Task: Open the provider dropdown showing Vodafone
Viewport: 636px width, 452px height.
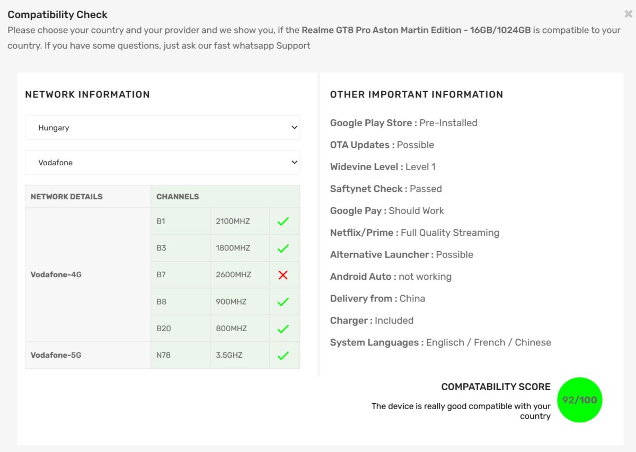Action: (162, 162)
